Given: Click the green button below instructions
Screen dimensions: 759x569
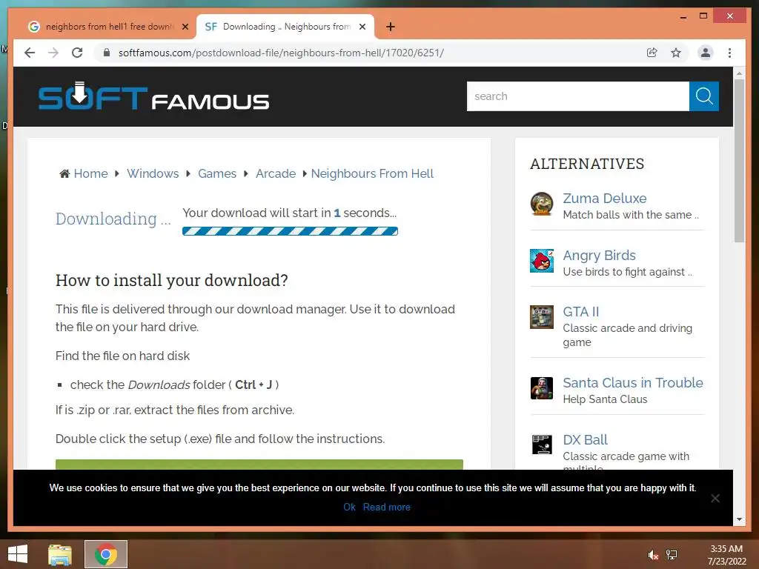Looking at the screenshot, I should coord(259,465).
